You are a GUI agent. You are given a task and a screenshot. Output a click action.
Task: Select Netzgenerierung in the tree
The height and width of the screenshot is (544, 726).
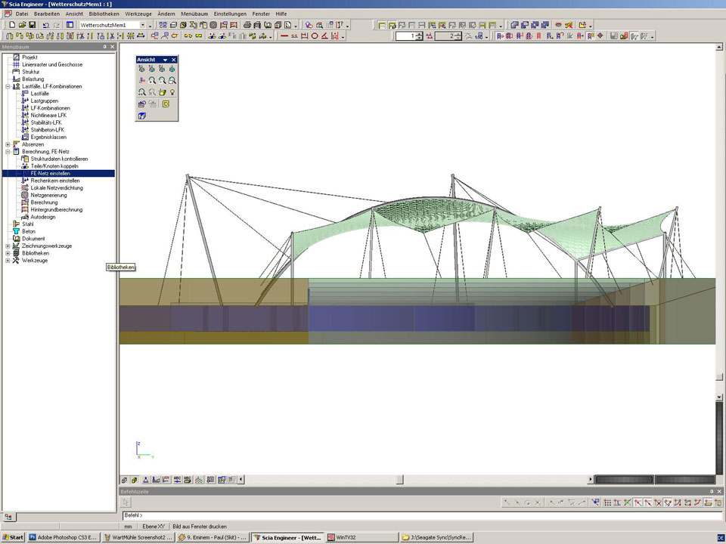48,195
